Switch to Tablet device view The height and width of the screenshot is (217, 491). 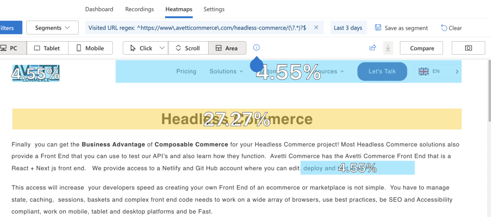coord(47,48)
